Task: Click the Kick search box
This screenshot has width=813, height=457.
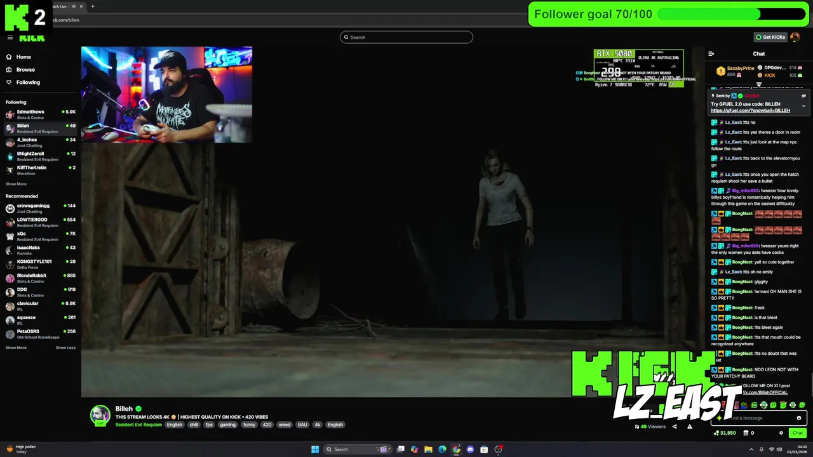Action: 406,37
